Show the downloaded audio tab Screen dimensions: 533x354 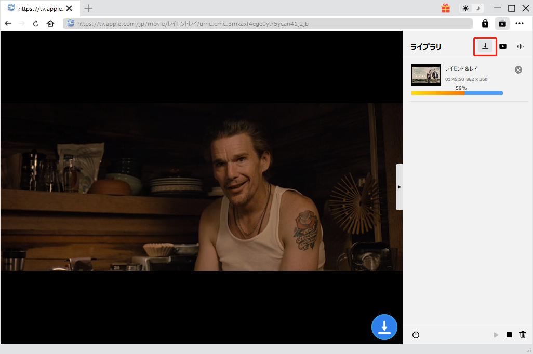pyautogui.click(x=521, y=46)
